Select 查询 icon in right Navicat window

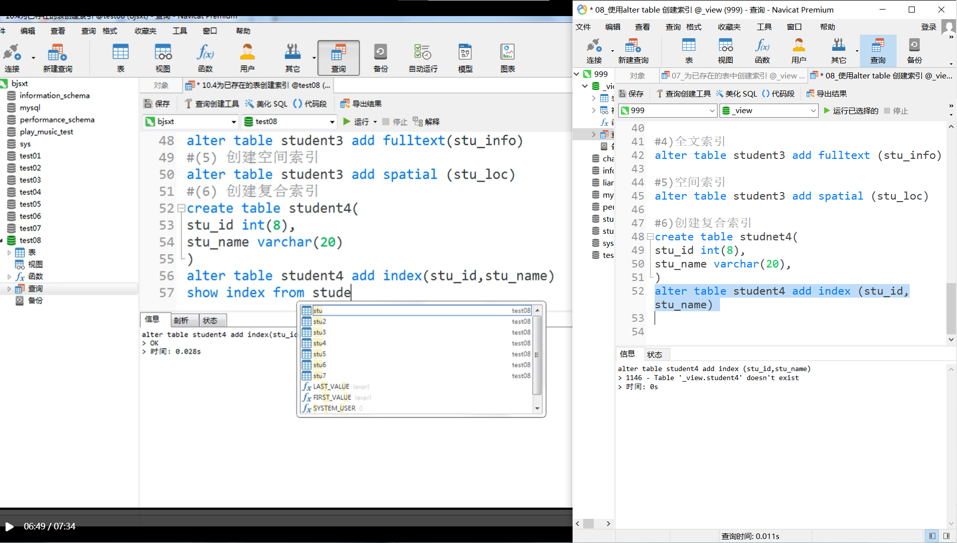coord(878,51)
